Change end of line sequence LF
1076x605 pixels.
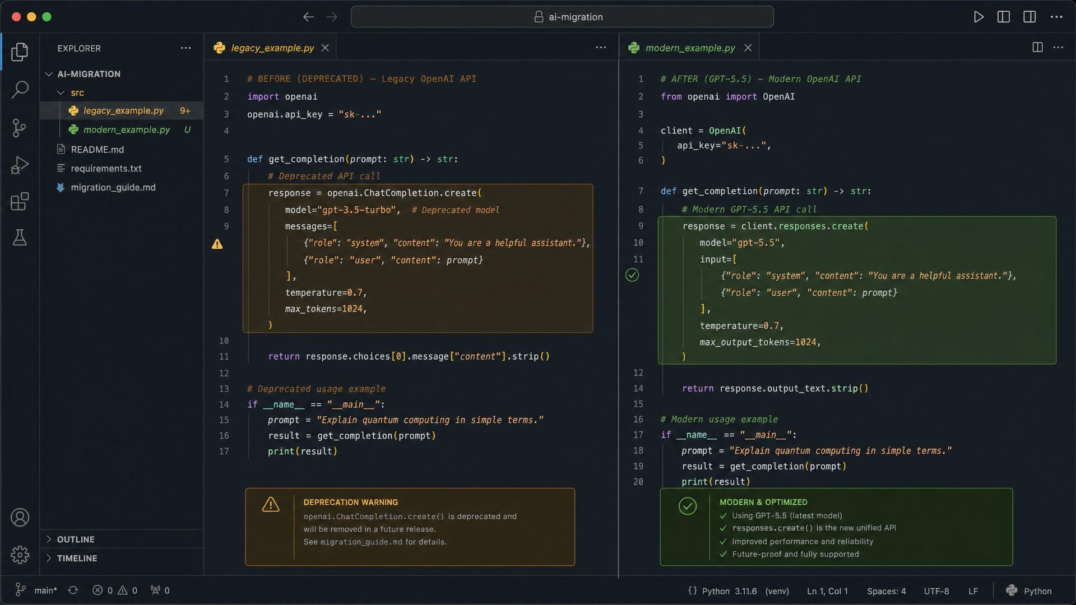coord(973,591)
